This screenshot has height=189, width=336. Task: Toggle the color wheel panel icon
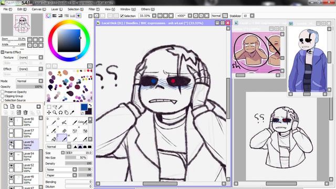coord(48,16)
